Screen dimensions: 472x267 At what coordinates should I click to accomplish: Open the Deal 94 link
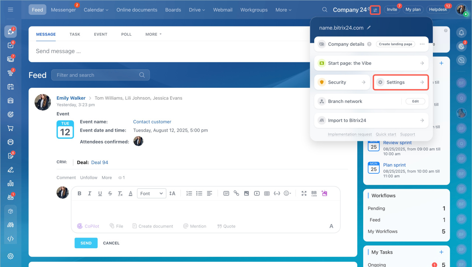pos(100,162)
